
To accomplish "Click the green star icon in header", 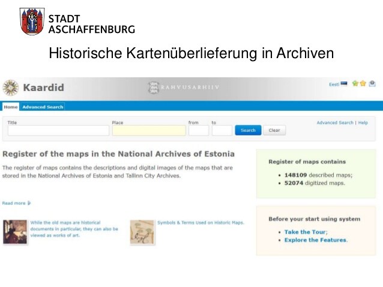I will [x=355, y=84].
